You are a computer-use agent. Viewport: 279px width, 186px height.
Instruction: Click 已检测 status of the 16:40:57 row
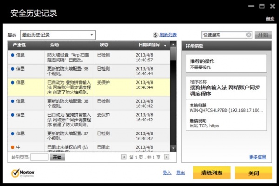103,55
